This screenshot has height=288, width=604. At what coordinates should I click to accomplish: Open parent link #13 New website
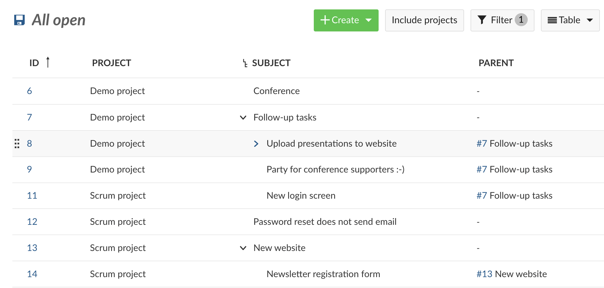[511, 274]
